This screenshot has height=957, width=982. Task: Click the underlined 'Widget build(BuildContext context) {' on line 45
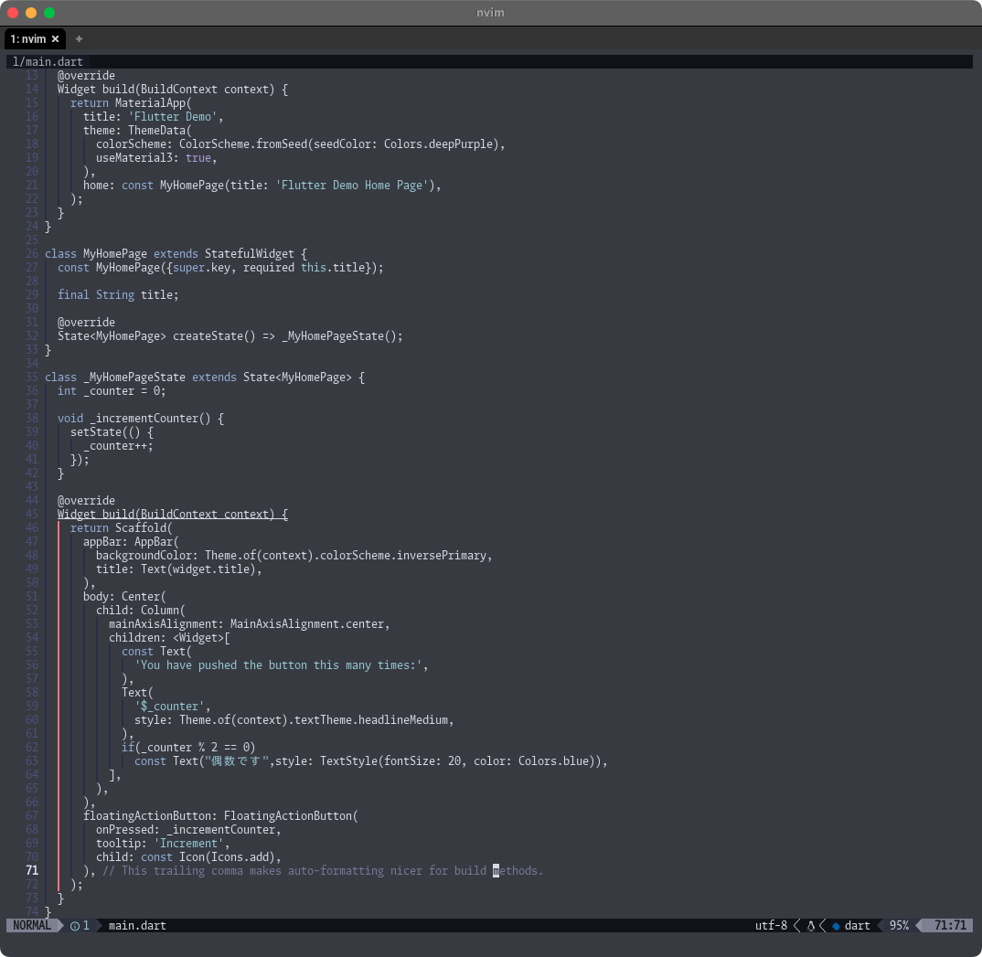[173, 514]
